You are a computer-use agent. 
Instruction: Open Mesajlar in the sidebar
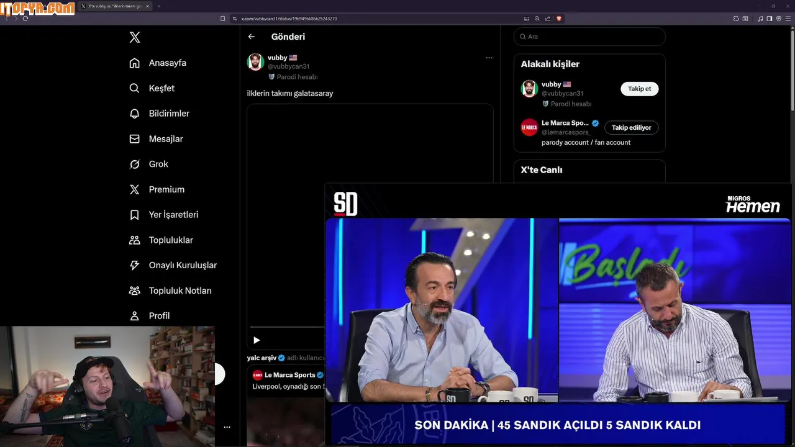156,139
